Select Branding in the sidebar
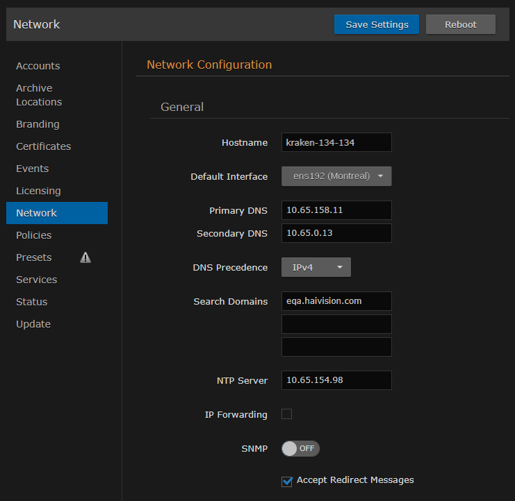Image resolution: width=515 pixels, height=501 pixels. pyautogui.click(x=38, y=124)
